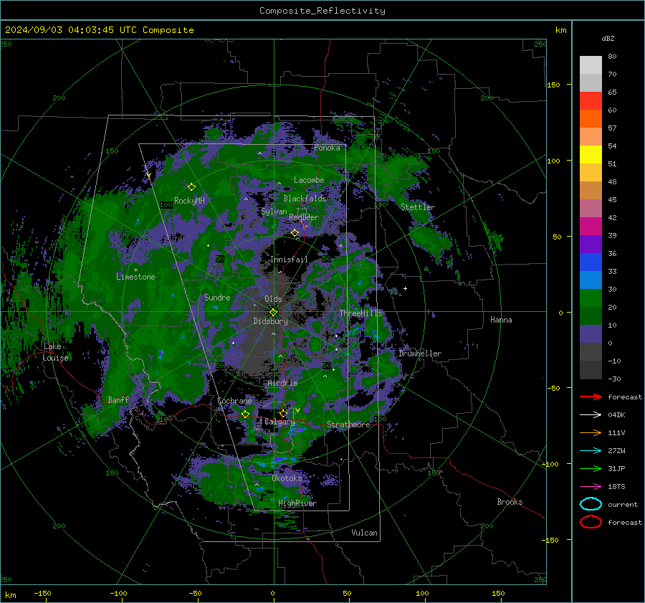Click the km unit label at bottom left
Viewport: 645px width, 603px height.
pyautogui.click(x=10, y=595)
